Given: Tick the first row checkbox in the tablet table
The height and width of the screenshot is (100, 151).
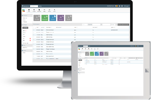Looking at the screenshot, I should coord(85,61).
